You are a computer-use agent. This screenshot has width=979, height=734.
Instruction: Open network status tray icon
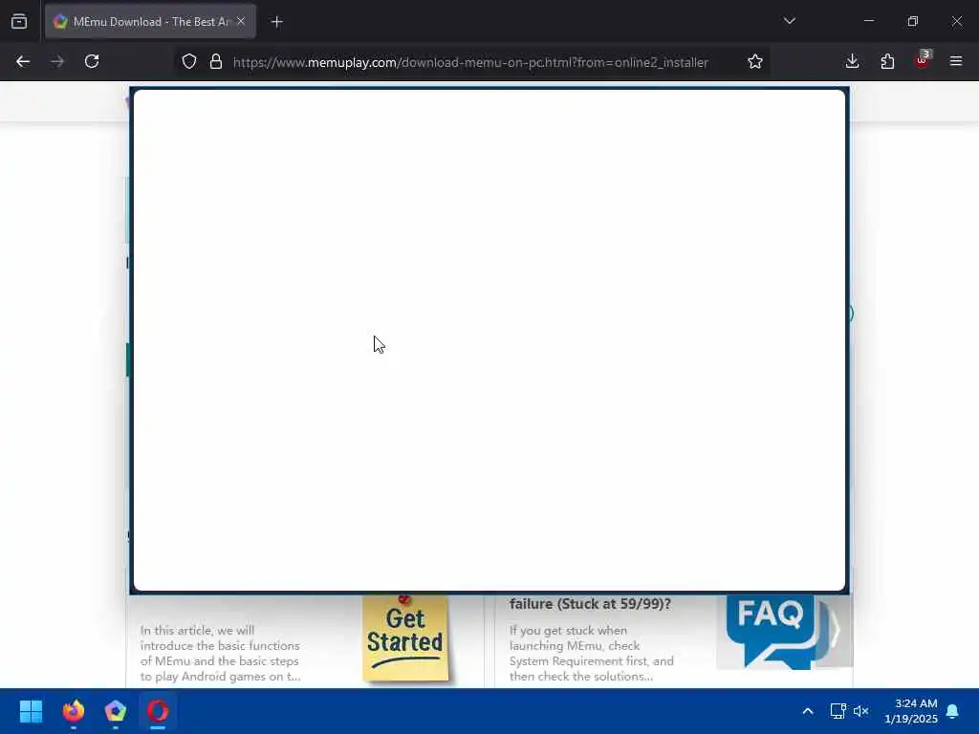[838, 711]
